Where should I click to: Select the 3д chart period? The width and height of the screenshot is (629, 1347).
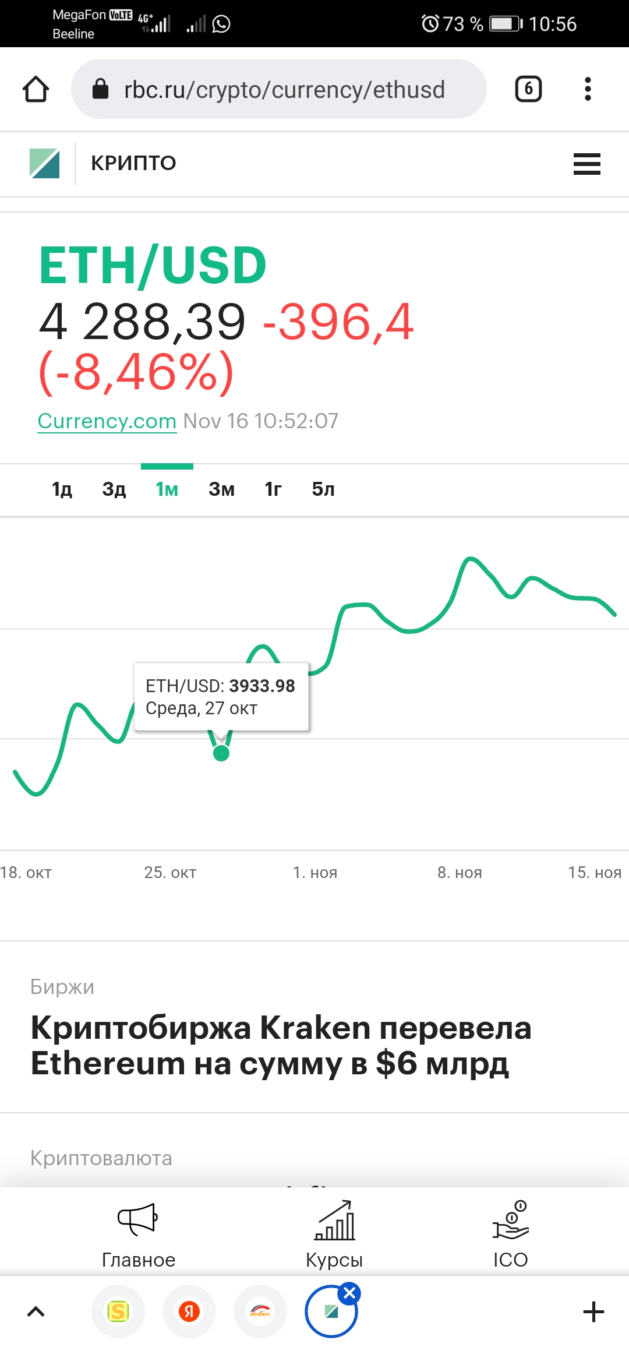coord(114,489)
